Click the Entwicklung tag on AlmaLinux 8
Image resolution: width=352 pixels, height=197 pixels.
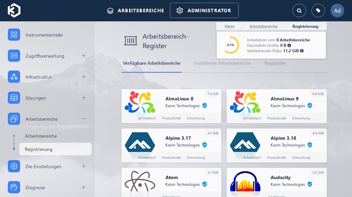(196, 118)
